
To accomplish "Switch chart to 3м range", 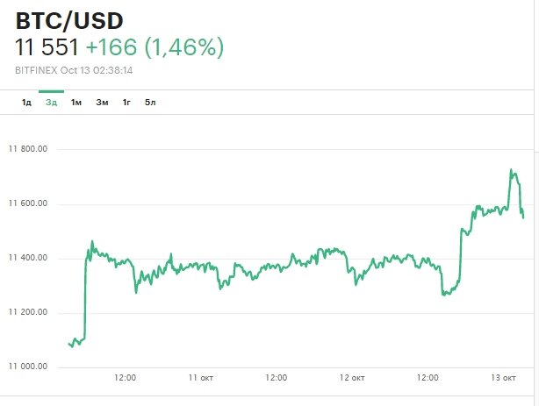I will pyautogui.click(x=102, y=103).
